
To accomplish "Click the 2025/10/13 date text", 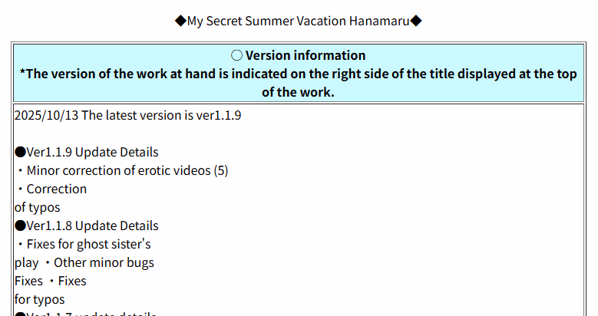I will [x=46, y=115].
